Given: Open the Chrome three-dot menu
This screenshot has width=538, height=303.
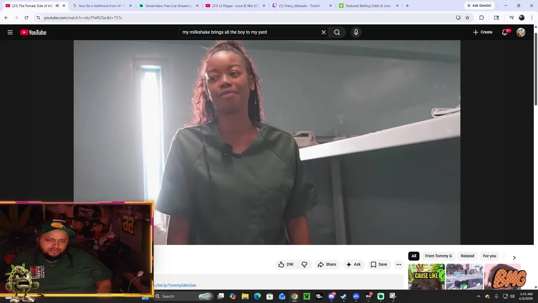Looking at the screenshot, I should [x=532, y=18].
